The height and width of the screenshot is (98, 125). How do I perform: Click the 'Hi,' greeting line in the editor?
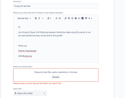click(x=19, y=27)
